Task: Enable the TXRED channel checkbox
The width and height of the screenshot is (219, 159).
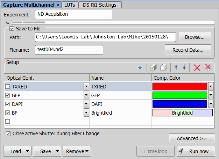Action: (x=8, y=86)
